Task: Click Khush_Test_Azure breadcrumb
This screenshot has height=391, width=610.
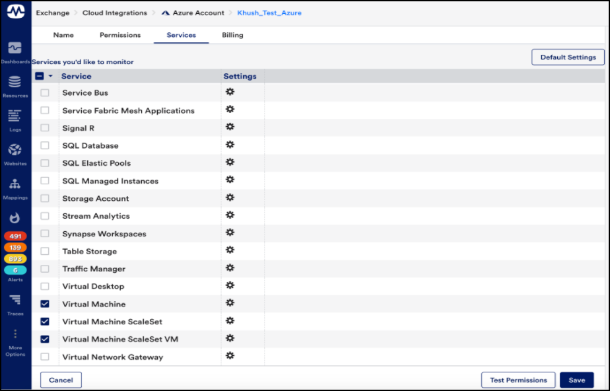Action: [269, 13]
